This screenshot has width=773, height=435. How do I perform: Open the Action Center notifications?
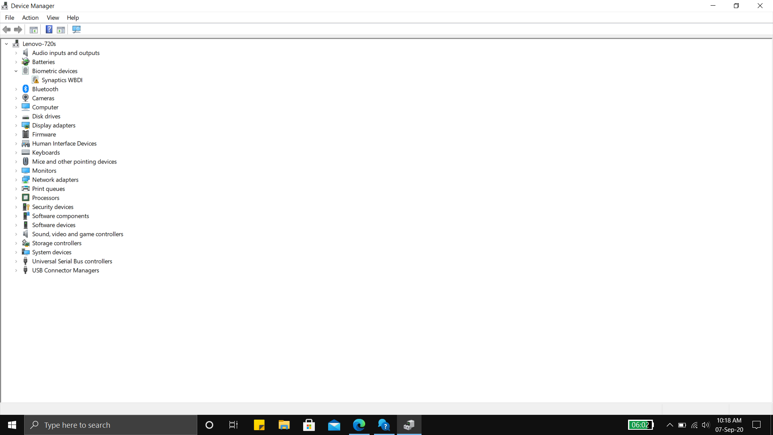(756, 425)
